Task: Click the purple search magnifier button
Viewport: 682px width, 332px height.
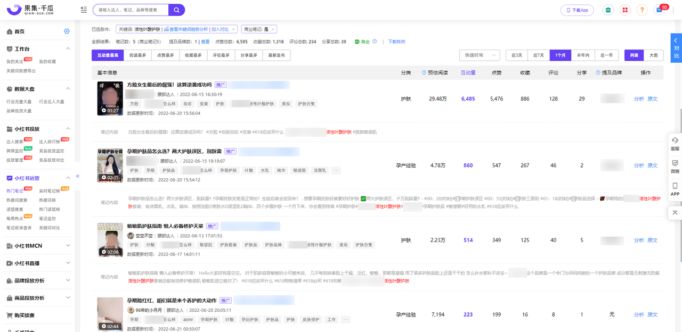Action: click(177, 10)
